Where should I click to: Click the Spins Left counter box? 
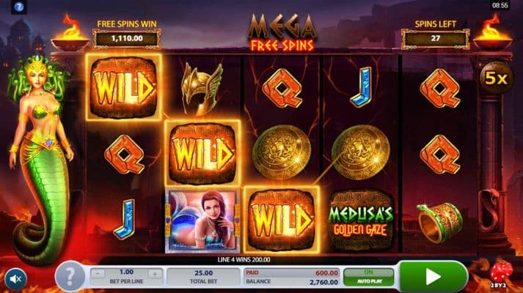click(x=435, y=39)
